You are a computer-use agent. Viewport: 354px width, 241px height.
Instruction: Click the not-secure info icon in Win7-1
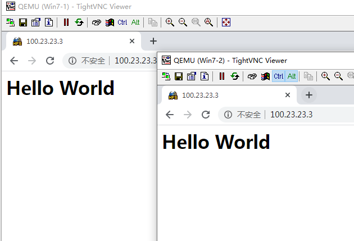[72, 61]
